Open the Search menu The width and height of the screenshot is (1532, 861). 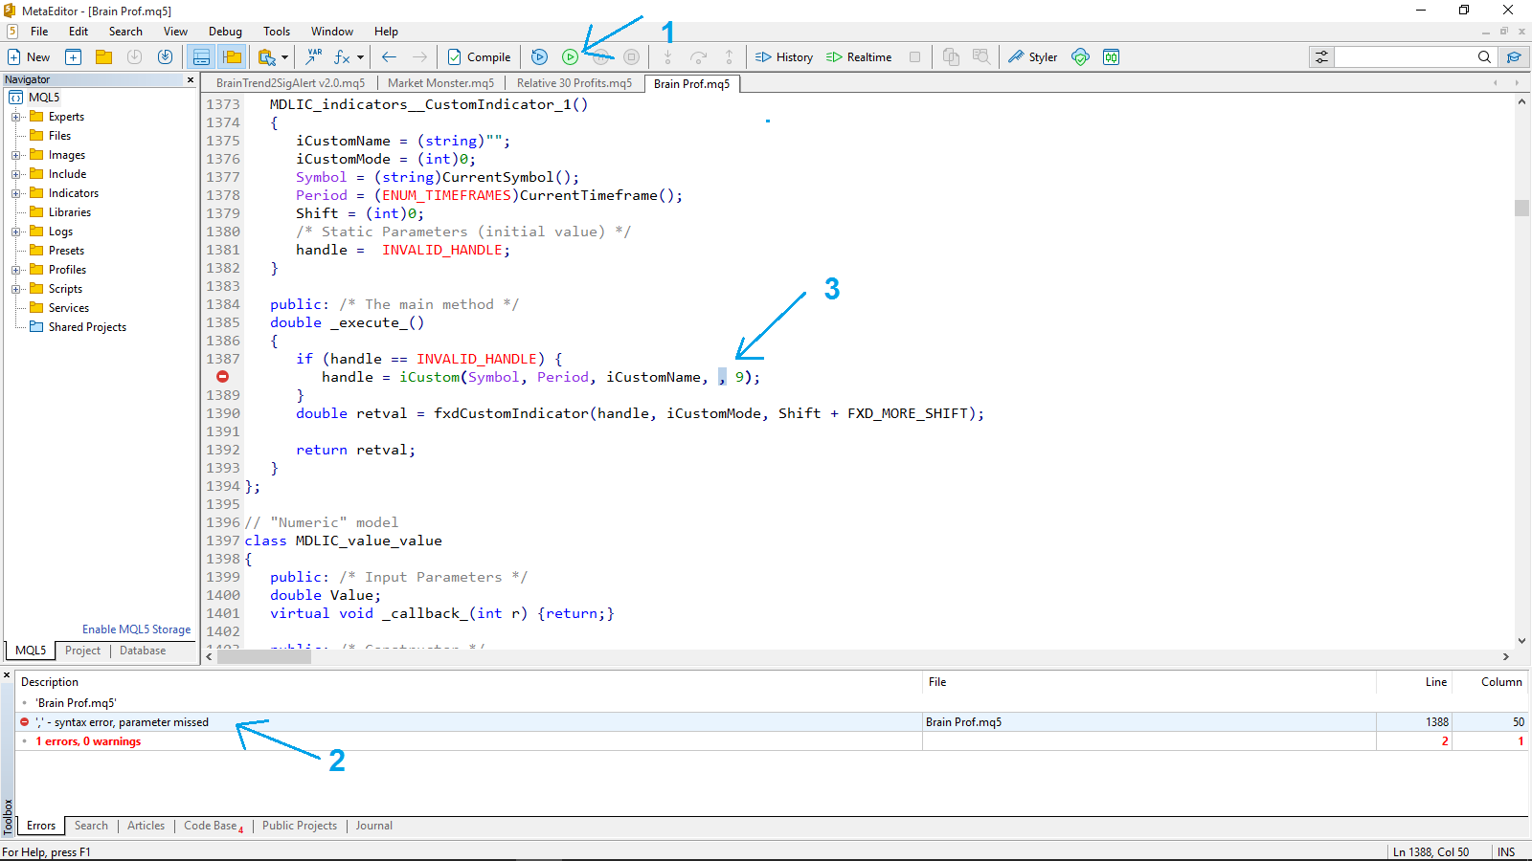coord(125,32)
